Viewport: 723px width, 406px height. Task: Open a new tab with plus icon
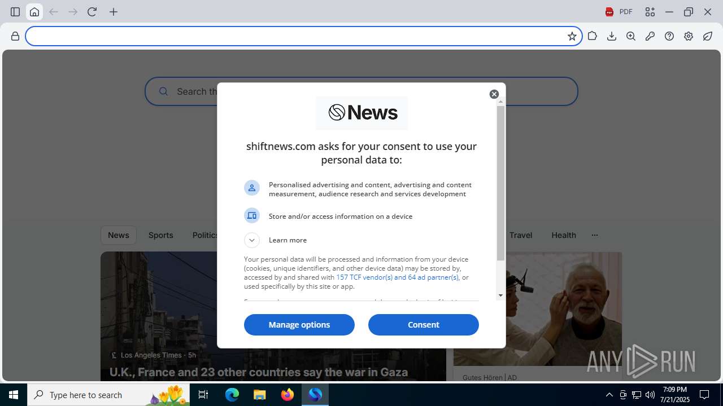114,12
